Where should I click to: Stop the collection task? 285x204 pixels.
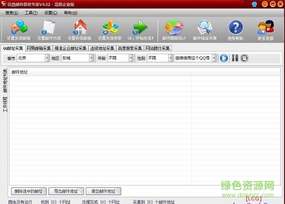coord(244,58)
